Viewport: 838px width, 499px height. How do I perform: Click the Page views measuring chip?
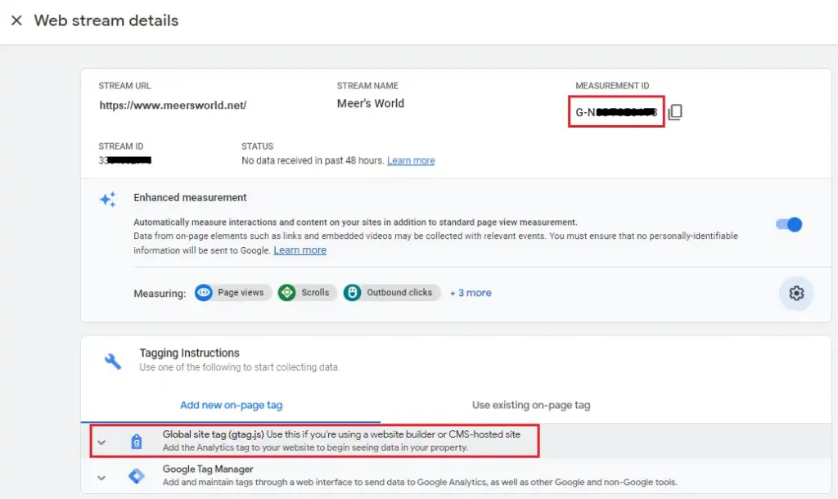click(x=233, y=293)
